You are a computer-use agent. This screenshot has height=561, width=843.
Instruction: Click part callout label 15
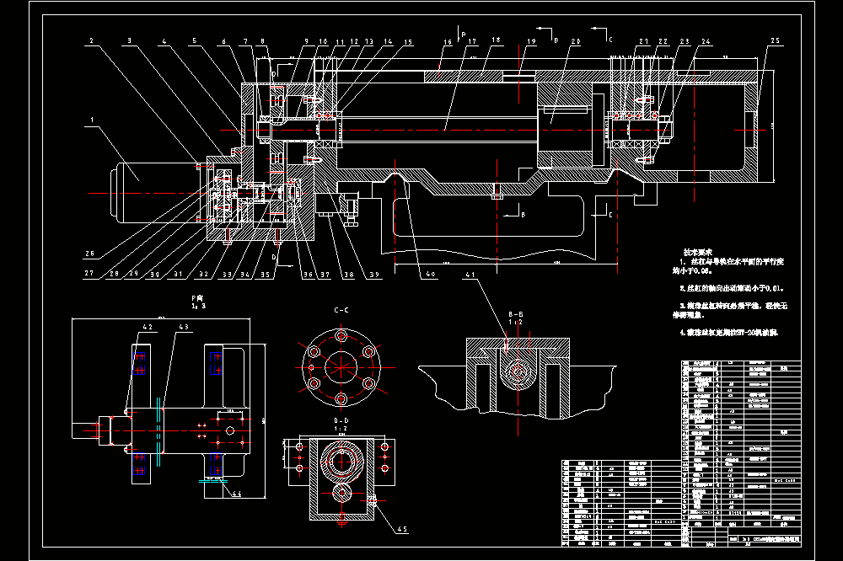408,42
